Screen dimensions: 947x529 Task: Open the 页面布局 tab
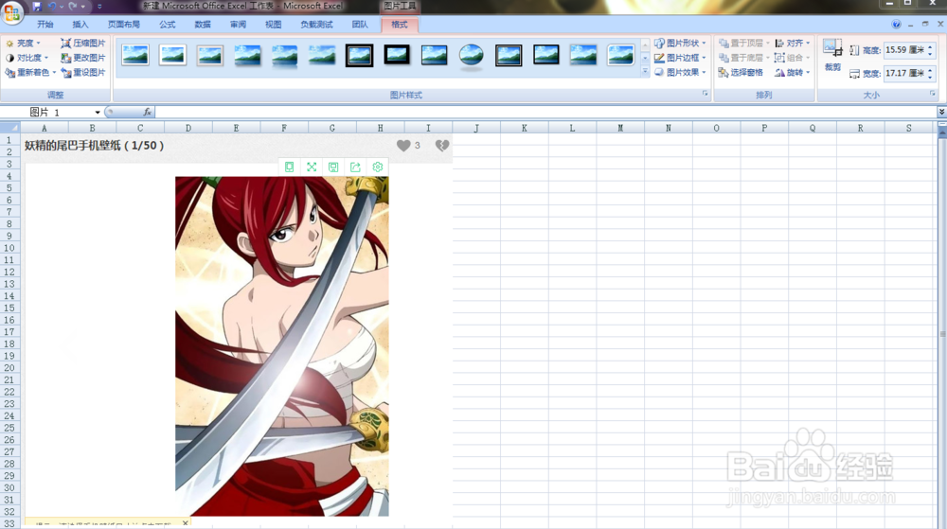coord(124,25)
